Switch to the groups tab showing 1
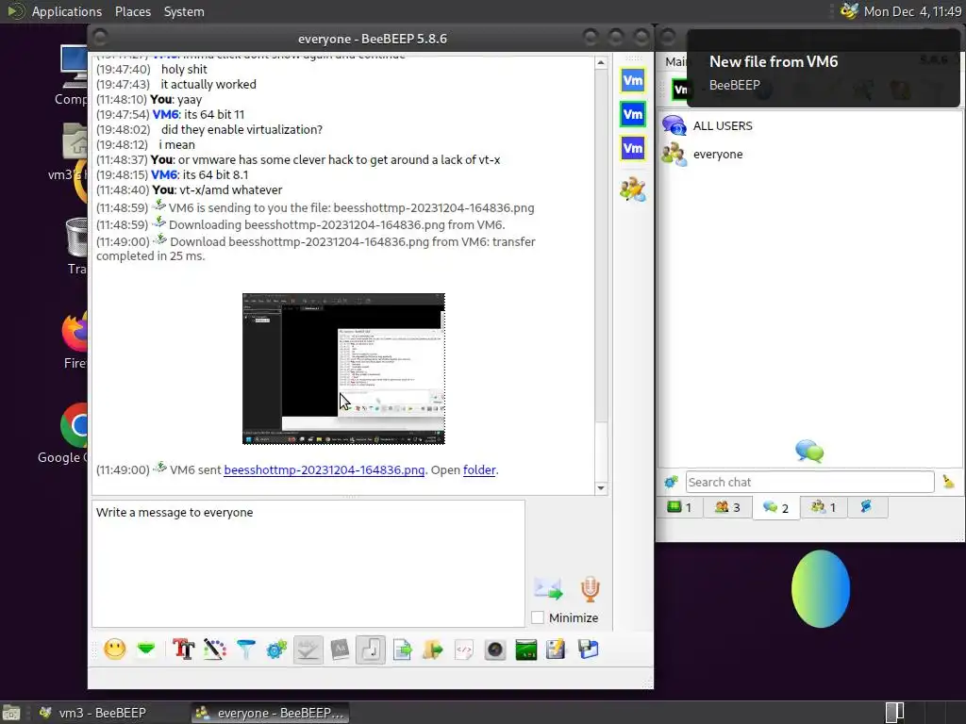The width and height of the screenshot is (966, 724). pyautogui.click(x=823, y=507)
